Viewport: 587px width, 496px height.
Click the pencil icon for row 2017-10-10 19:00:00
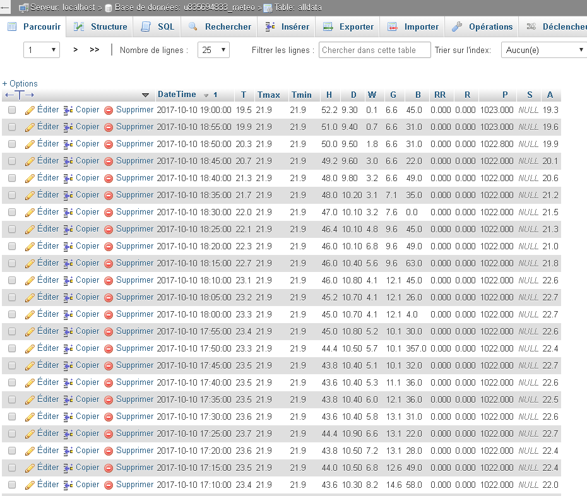(x=30, y=110)
